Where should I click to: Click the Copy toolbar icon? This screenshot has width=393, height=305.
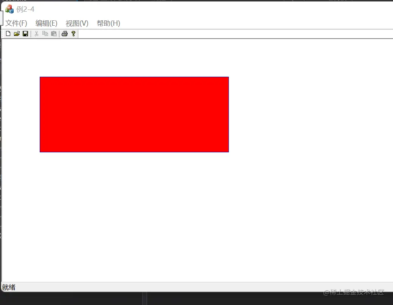[x=45, y=34]
